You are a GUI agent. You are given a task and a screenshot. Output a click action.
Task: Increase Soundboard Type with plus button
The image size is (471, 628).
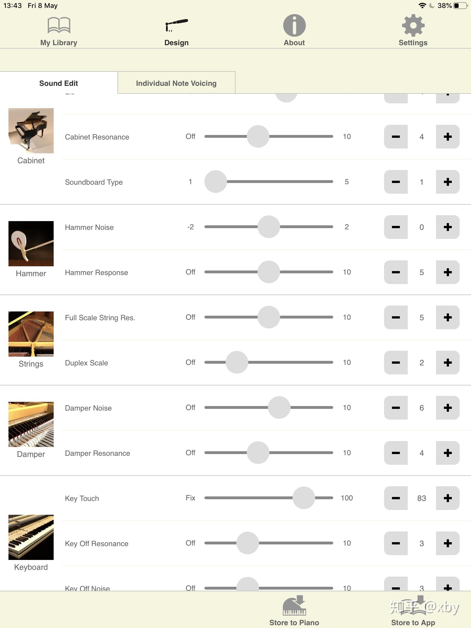pos(448,182)
